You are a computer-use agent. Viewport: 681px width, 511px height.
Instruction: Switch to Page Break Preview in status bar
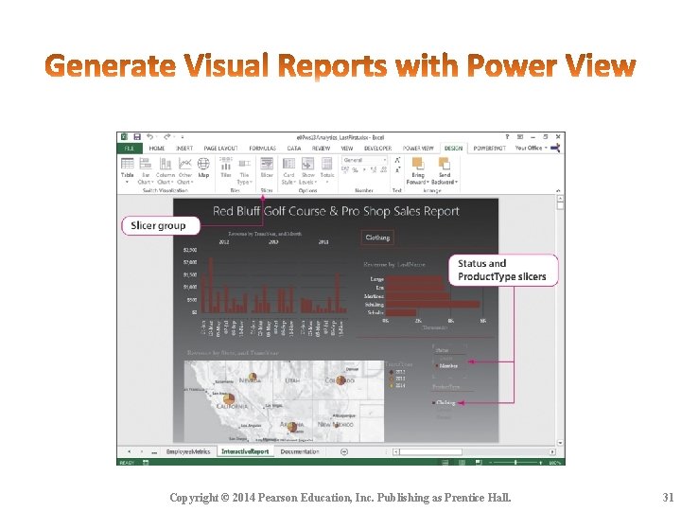tap(479, 463)
